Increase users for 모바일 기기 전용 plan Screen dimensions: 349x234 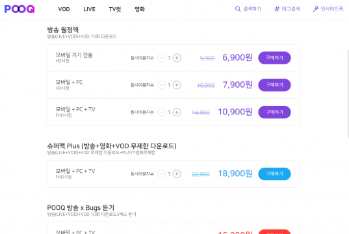click(177, 58)
